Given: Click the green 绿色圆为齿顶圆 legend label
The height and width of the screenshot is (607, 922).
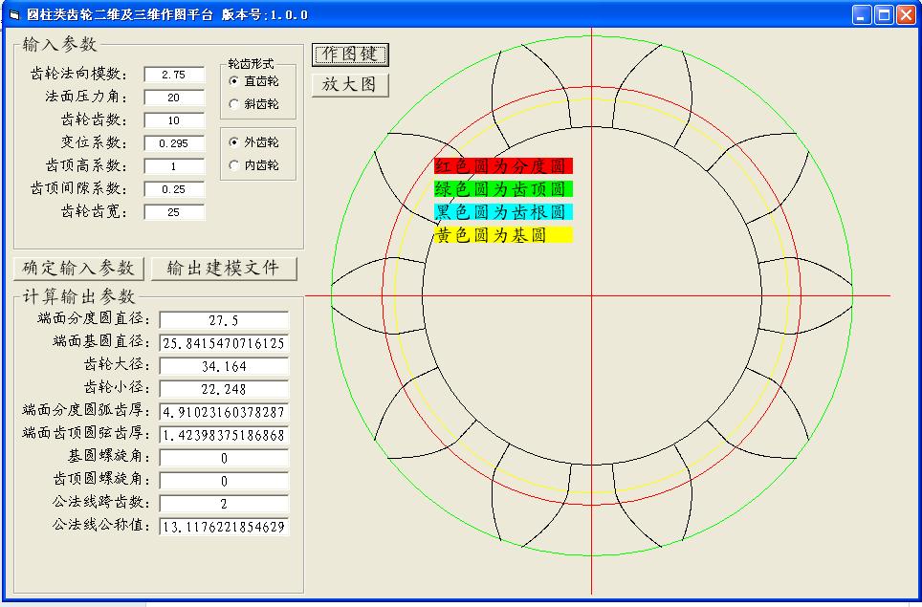Looking at the screenshot, I should pyautogui.click(x=503, y=188).
